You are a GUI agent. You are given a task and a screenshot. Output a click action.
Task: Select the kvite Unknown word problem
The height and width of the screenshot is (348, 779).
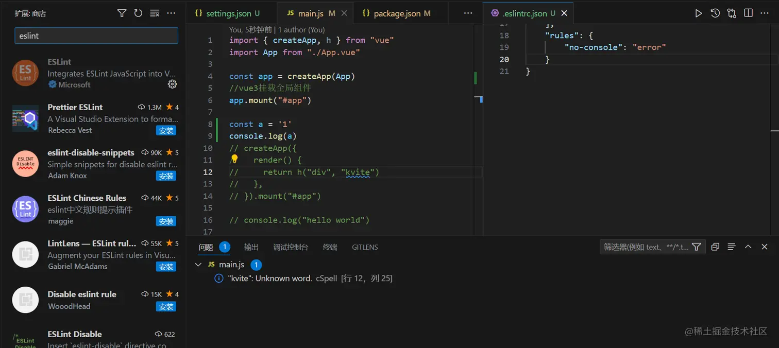pos(482,279)
